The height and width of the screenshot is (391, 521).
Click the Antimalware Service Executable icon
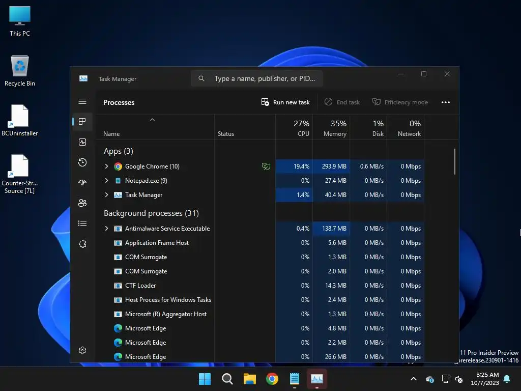118,229
